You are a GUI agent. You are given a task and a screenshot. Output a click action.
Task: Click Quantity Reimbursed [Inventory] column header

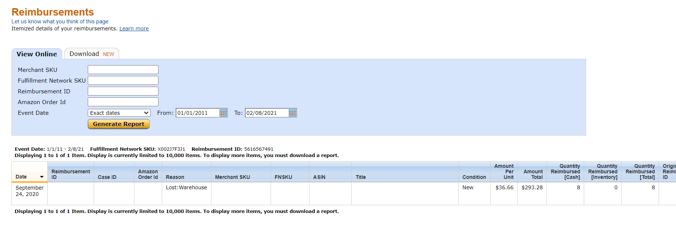603,171
